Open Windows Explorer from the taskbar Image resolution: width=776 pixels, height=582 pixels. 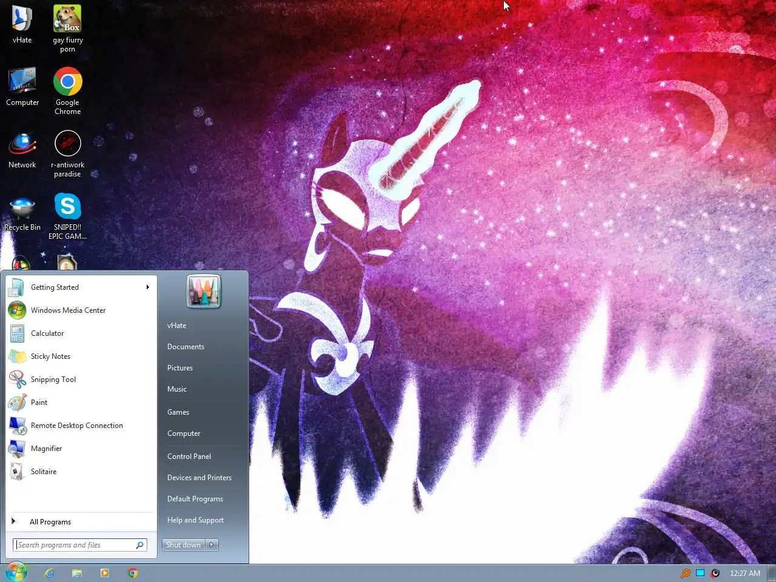point(77,573)
